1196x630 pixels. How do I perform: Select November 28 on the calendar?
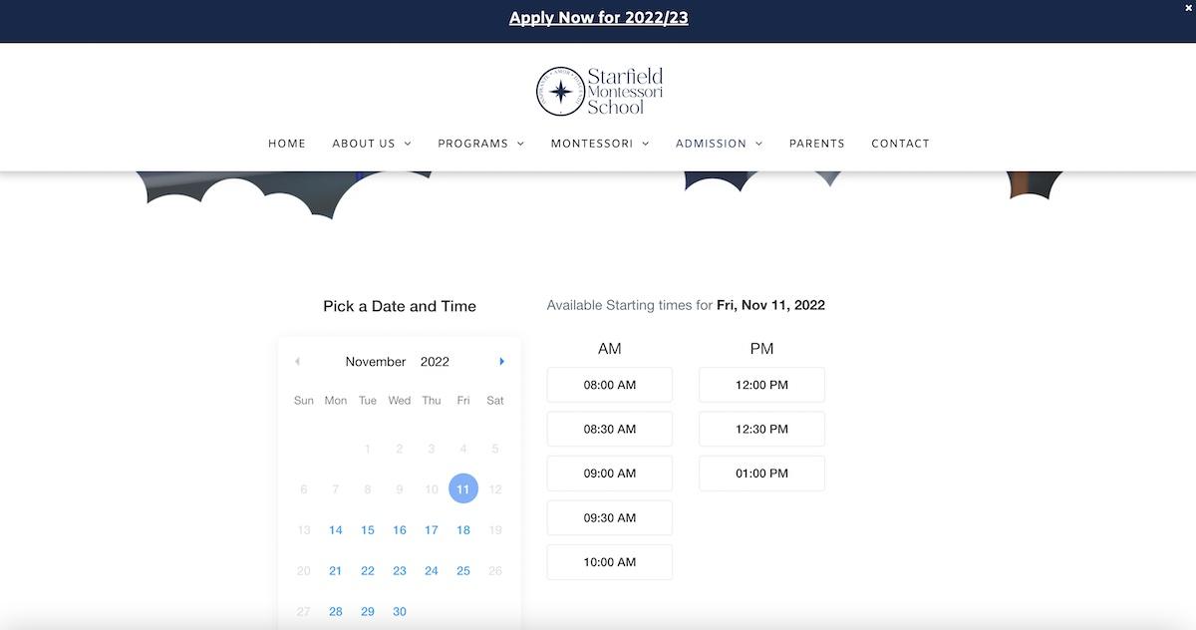[336, 611]
